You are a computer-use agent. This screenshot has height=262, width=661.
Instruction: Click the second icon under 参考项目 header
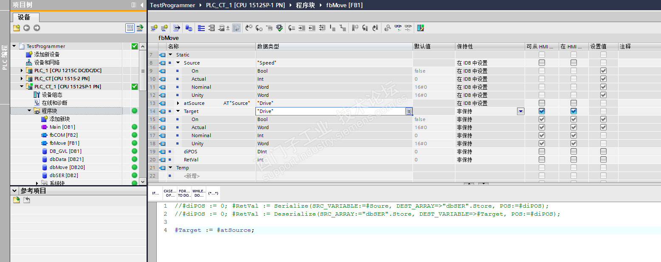click(x=27, y=200)
